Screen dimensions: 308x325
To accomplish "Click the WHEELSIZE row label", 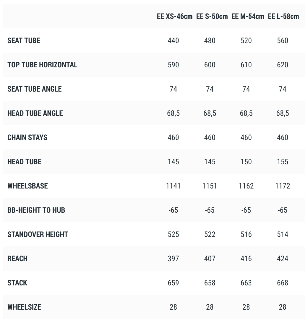I will click(24, 307).
